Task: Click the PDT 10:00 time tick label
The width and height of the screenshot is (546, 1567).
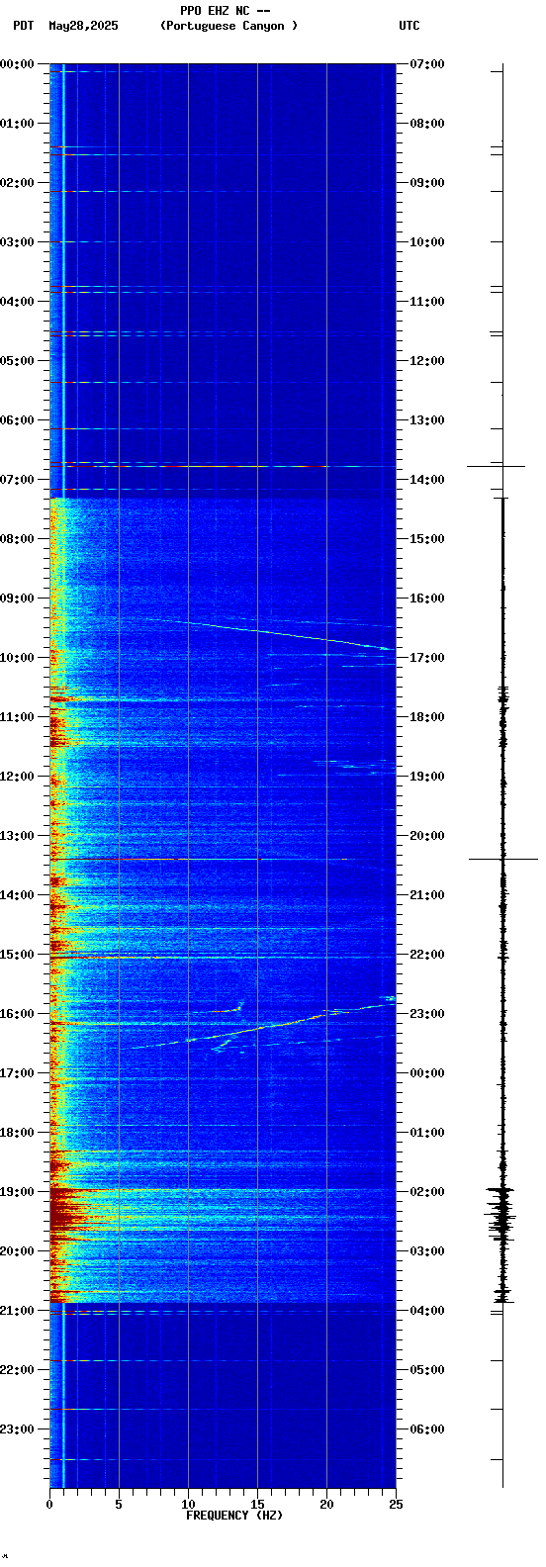Action: tap(18, 658)
